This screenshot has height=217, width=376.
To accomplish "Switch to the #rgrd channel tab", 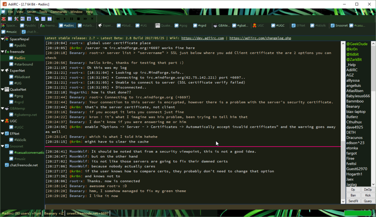I will coord(200,26).
